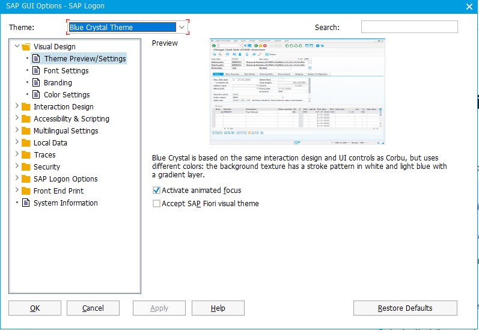Click the Branding page icon

(36, 82)
